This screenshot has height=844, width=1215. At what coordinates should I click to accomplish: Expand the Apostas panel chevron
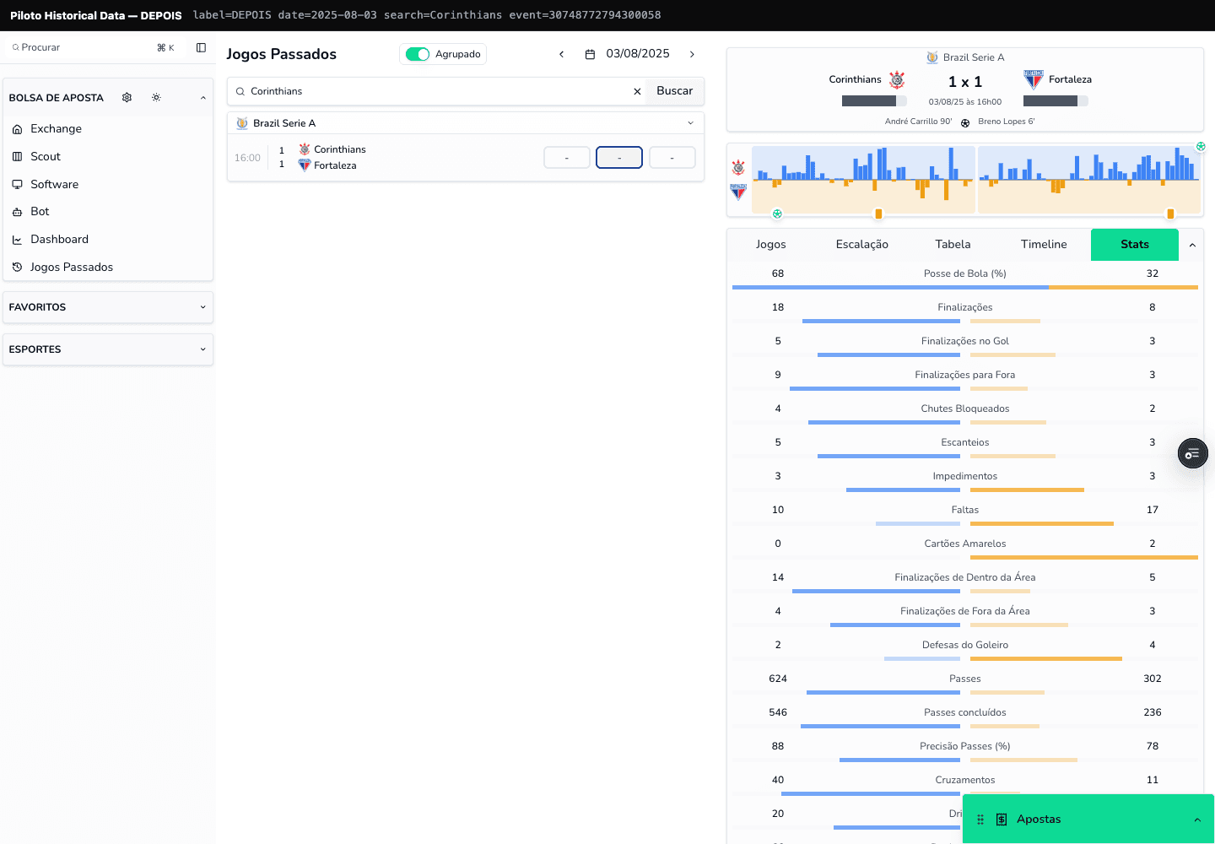1196,820
